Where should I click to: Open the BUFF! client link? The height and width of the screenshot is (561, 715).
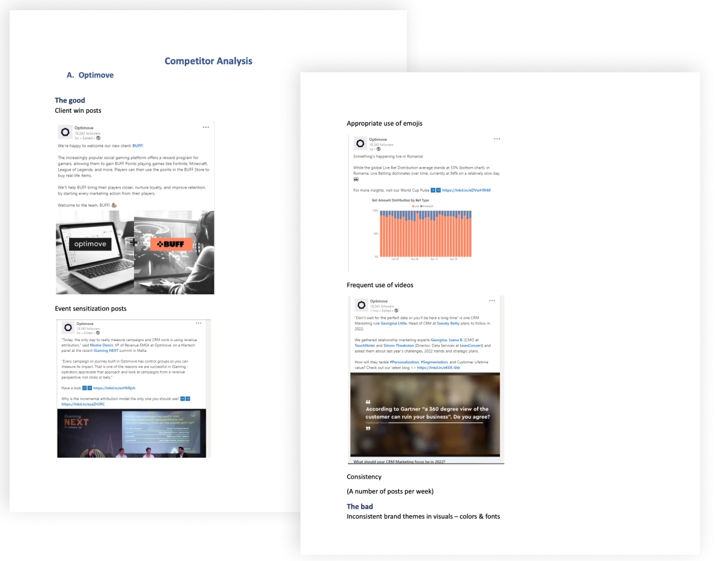pos(138,146)
